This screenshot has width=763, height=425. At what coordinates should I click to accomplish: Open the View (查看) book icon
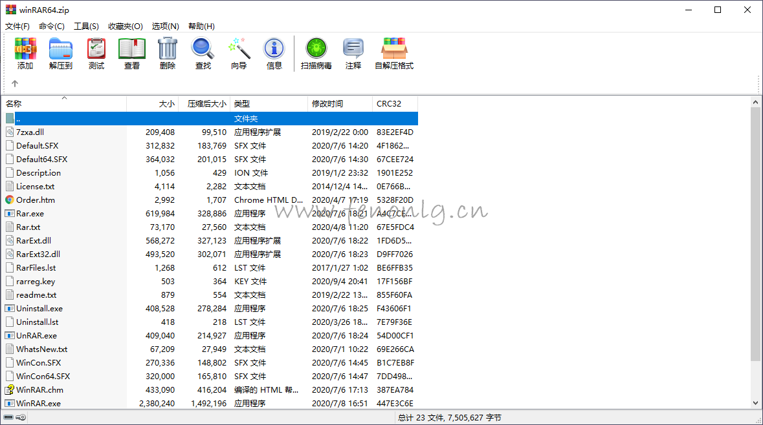coord(132,54)
